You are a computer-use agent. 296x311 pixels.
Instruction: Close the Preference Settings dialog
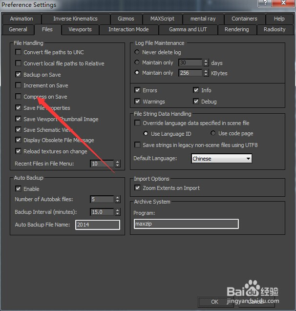283,3
